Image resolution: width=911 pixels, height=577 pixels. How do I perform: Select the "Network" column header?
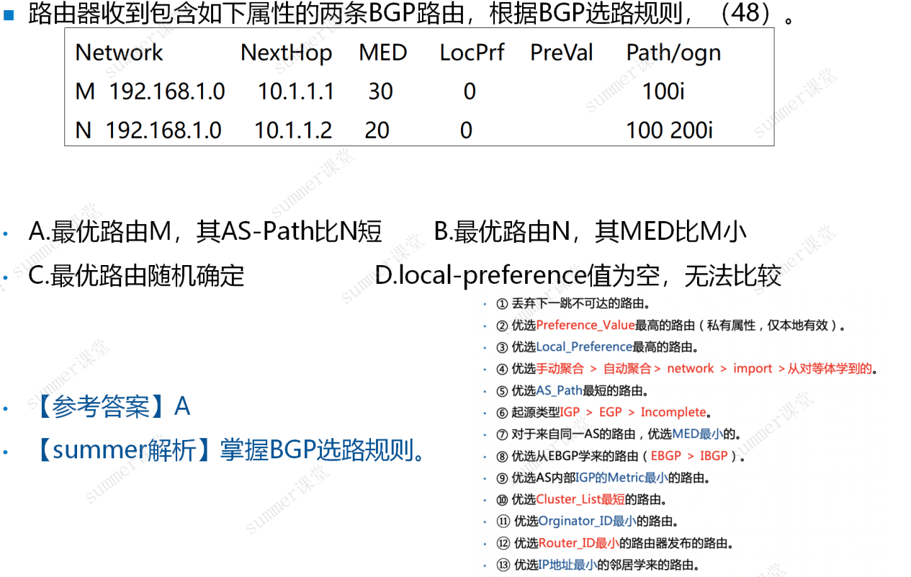tap(119, 53)
